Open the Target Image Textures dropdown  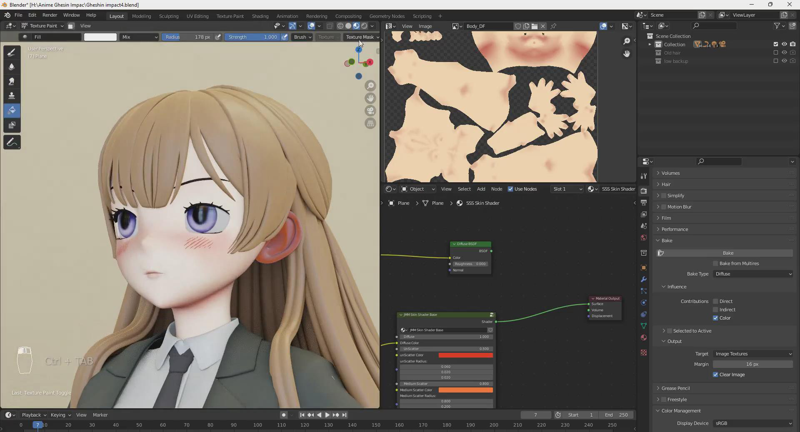click(753, 354)
